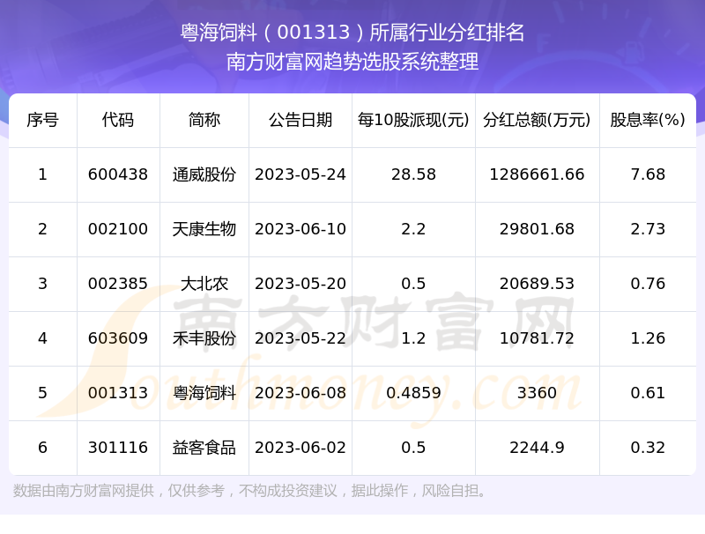Select the 益客食品 company name

click(x=204, y=448)
